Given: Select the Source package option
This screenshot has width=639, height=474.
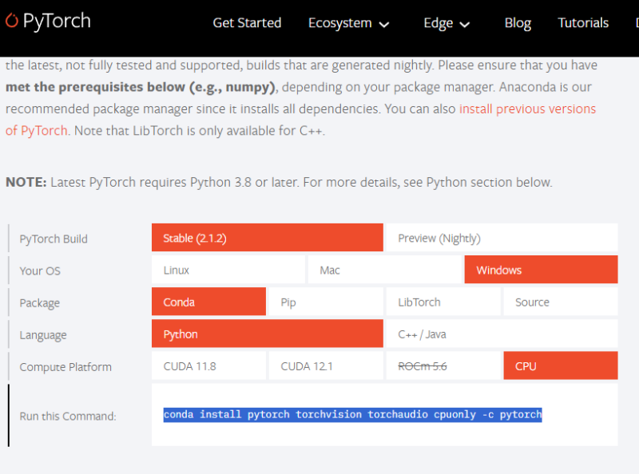Looking at the screenshot, I should pos(560,302).
